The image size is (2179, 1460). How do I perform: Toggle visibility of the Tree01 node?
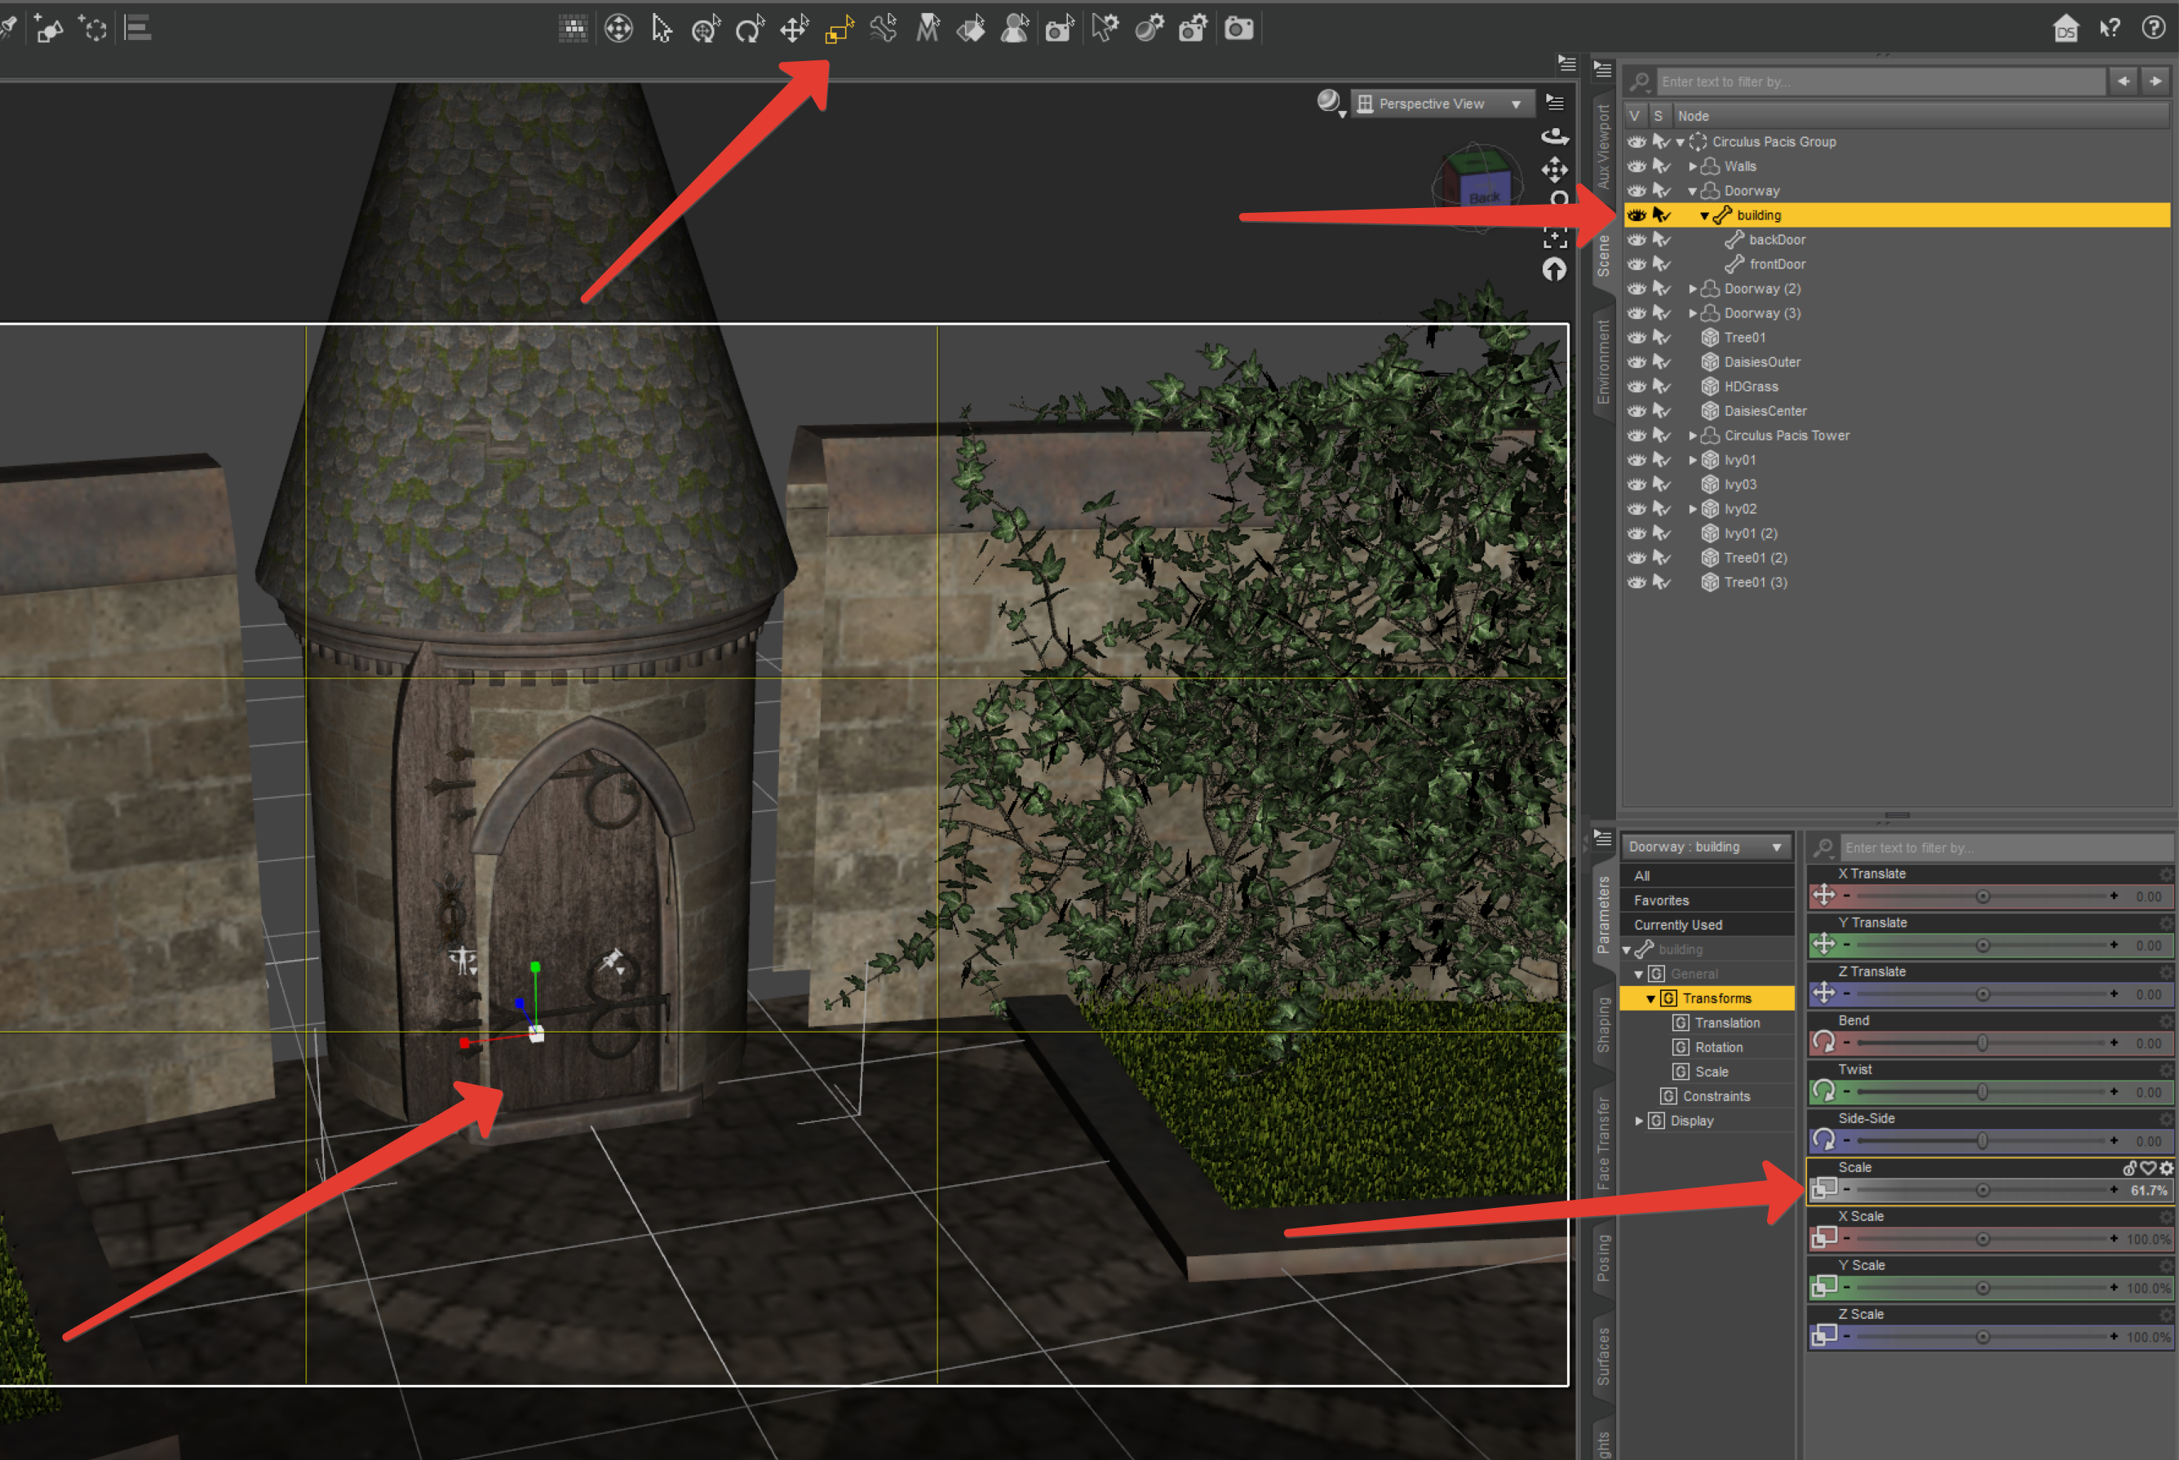click(x=1636, y=338)
